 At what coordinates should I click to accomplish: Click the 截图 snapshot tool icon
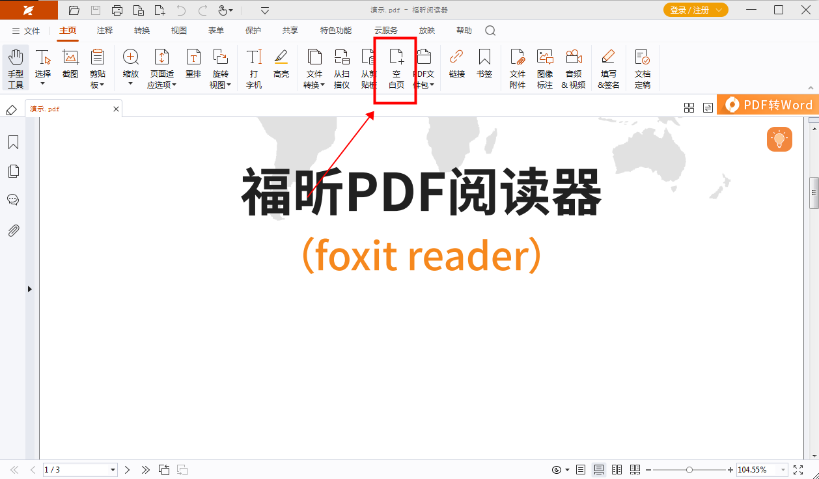click(70, 64)
